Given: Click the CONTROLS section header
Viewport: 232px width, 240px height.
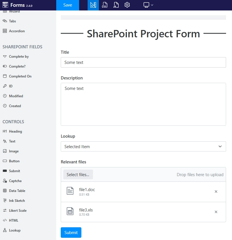Looking at the screenshot, I should pyautogui.click(x=13, y=122).
